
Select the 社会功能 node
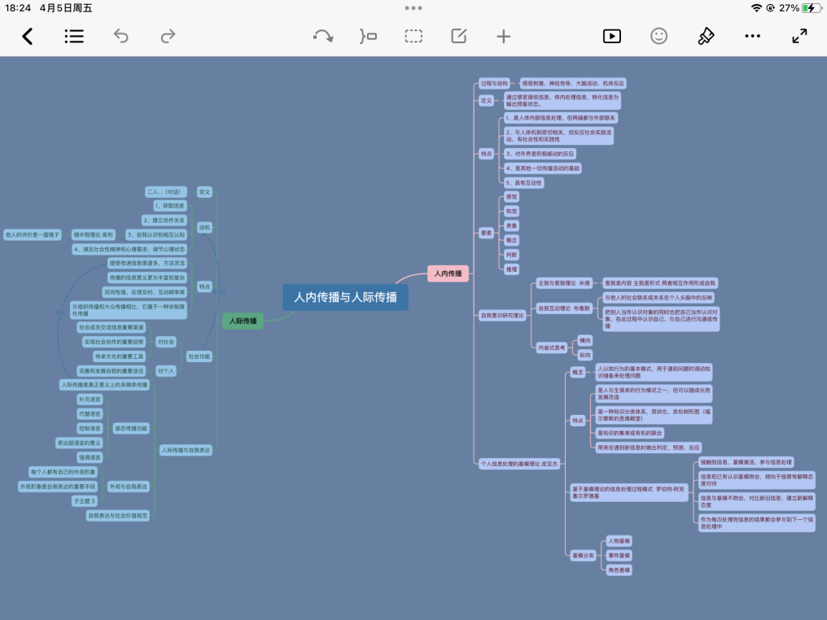199,356
